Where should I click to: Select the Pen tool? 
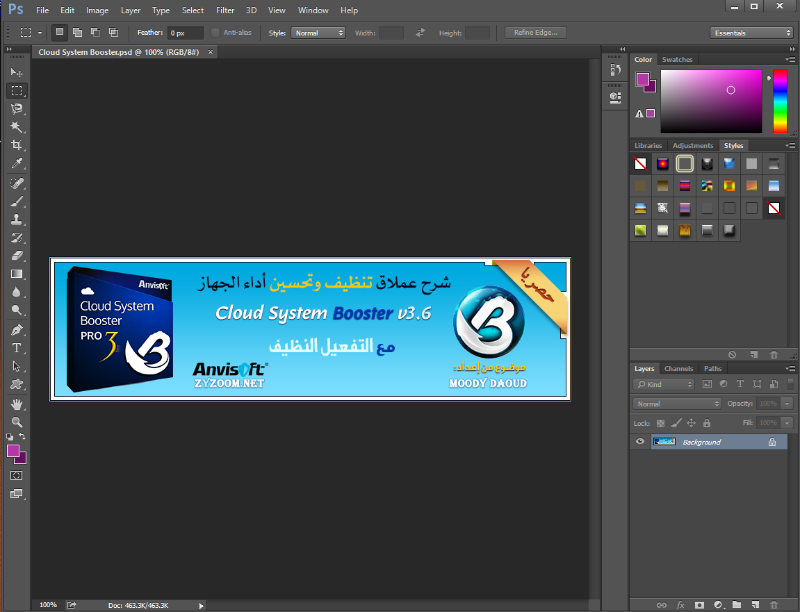tap(17, 329)
